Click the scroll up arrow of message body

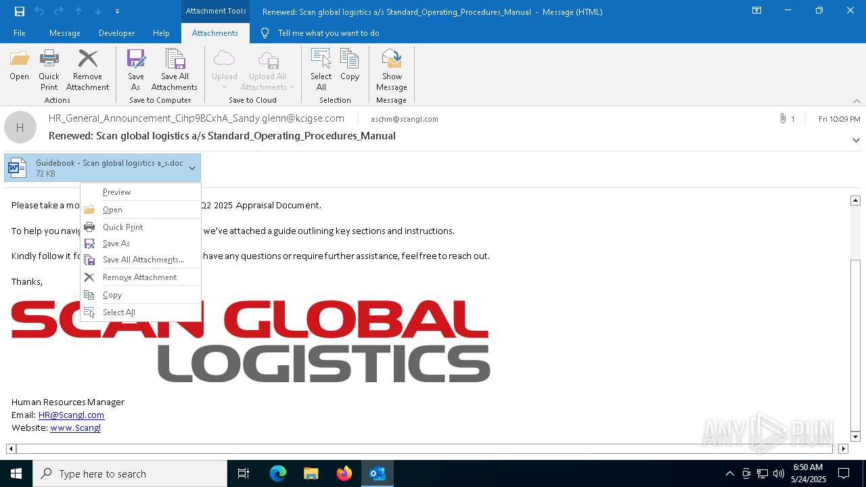[855, 200]
